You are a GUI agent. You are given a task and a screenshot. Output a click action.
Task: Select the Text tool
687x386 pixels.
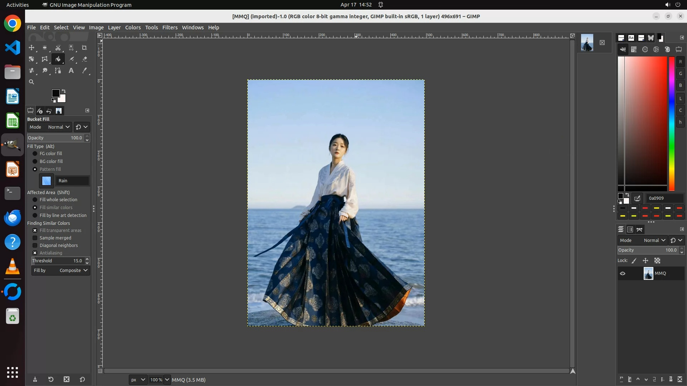tap(71, 70)
